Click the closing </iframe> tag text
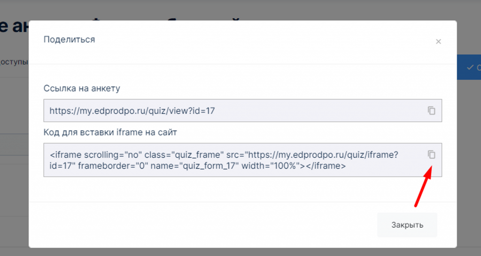 tap(326, 166)
